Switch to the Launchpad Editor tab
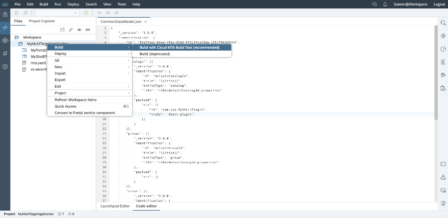448x218 pixels. (x=115, y=206)
